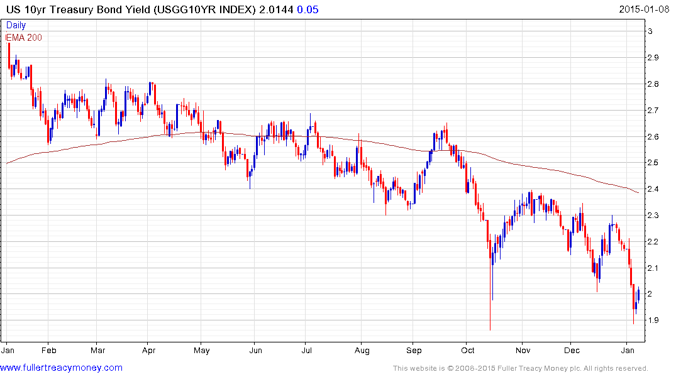Click the 2.7 label on the yield axis
The height and width of the screenshot is (377, 676).
pyautogui.click(x=653, y=111)
